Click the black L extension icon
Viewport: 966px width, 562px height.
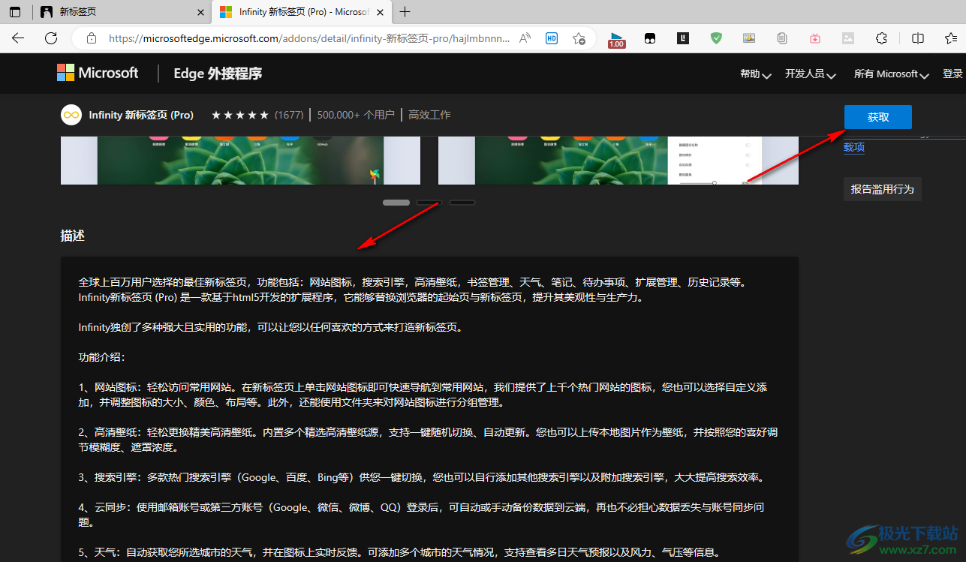tap(683, 38)
